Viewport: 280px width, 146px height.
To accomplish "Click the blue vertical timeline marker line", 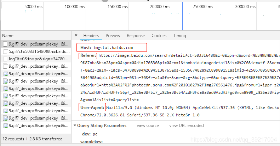I will pyautogui.click(x=182, y=16).
